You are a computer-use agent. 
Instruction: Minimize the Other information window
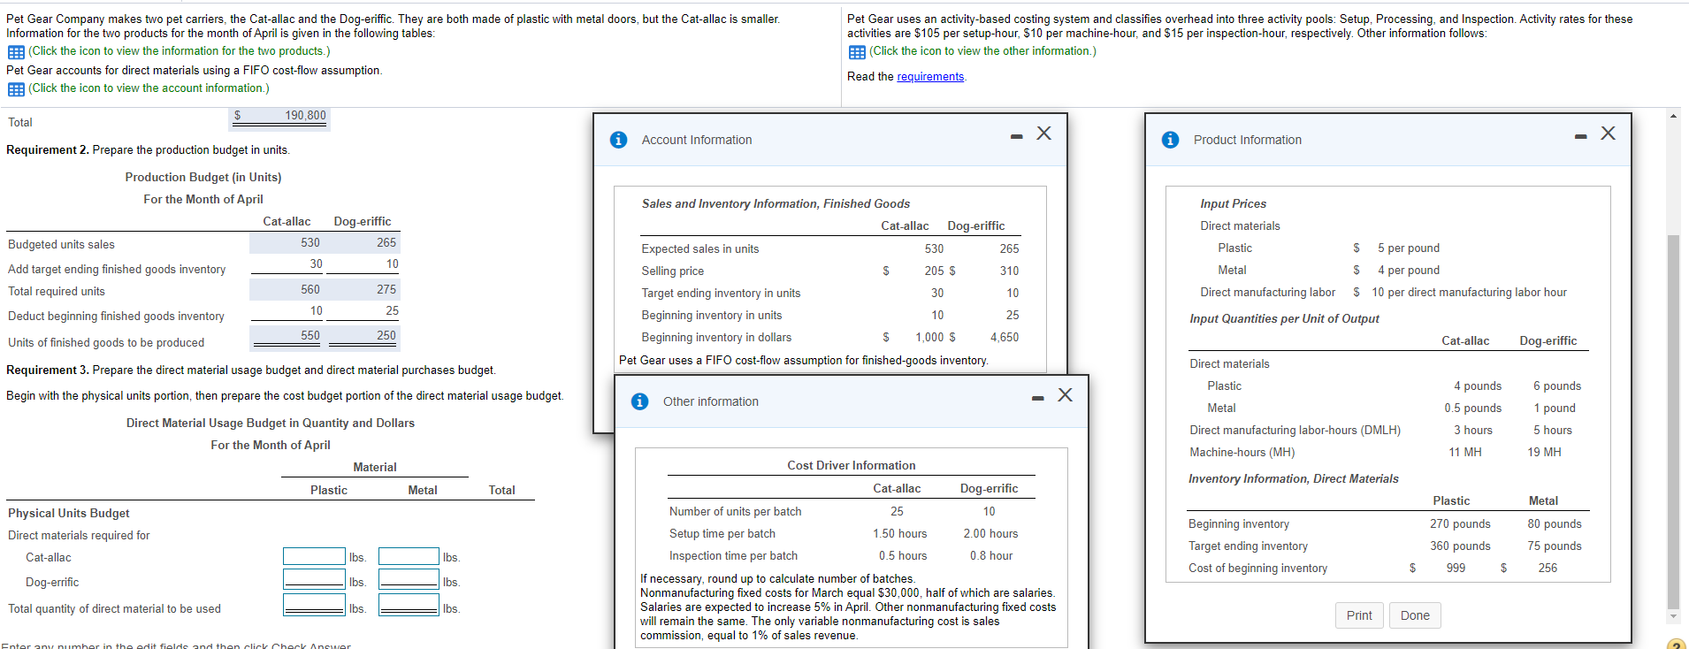point(1038,398)
